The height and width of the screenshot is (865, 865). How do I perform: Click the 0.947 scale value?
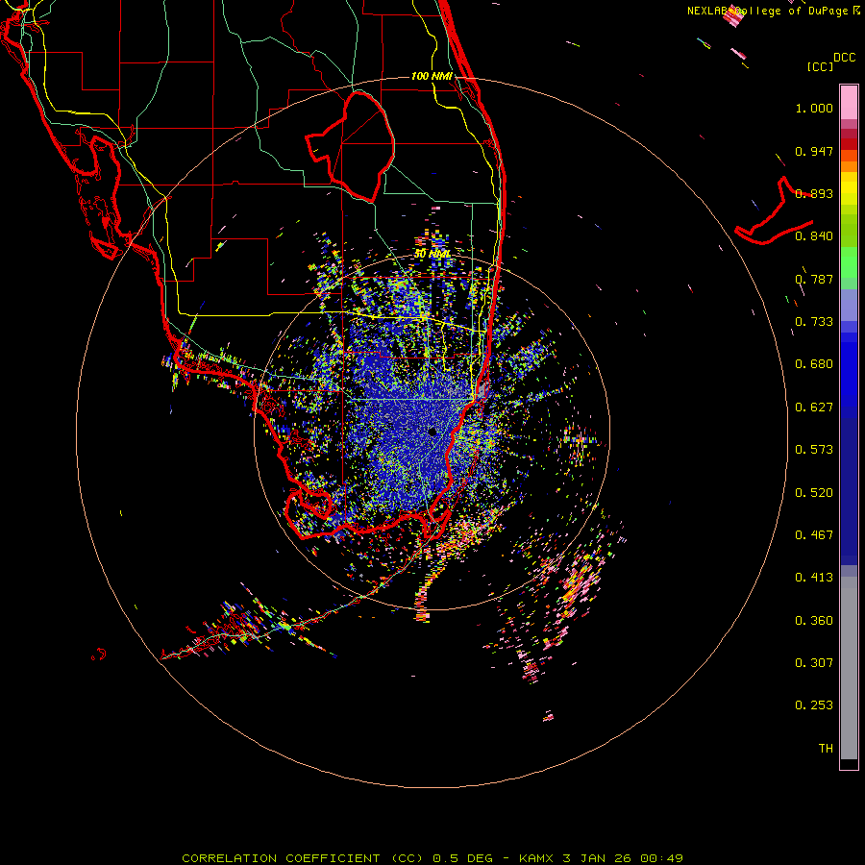814,151
